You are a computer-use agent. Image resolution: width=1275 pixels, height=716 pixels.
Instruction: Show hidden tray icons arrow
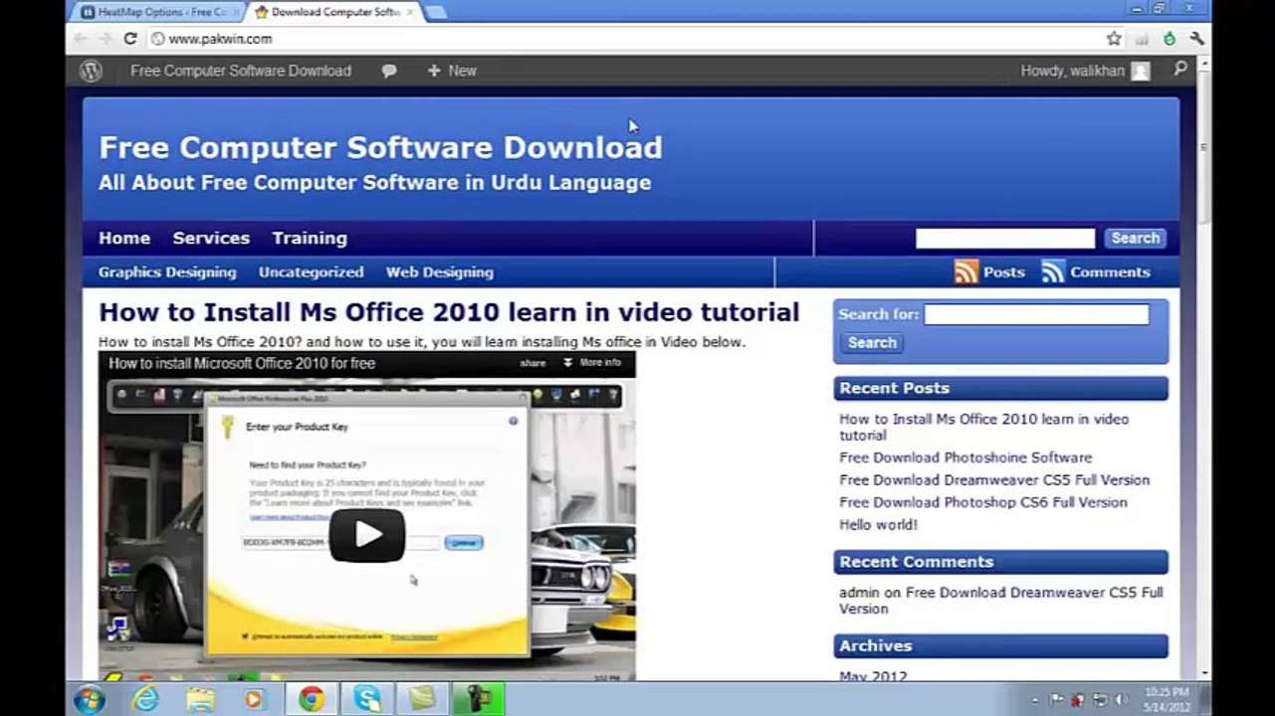(1034, 700)
